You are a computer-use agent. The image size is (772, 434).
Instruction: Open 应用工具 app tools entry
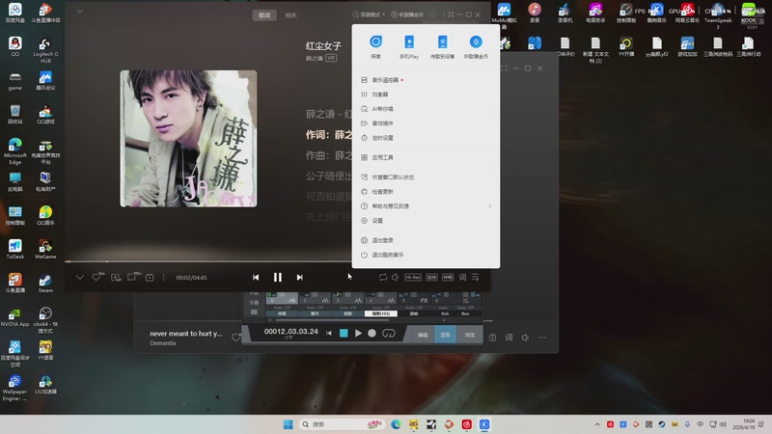point(426,157)
